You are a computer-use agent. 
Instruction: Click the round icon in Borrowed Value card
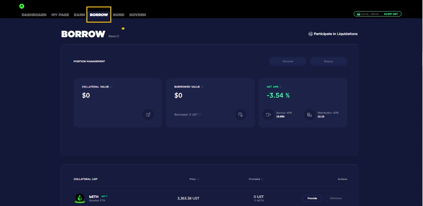pyautogui.click(x=241, y=114)
